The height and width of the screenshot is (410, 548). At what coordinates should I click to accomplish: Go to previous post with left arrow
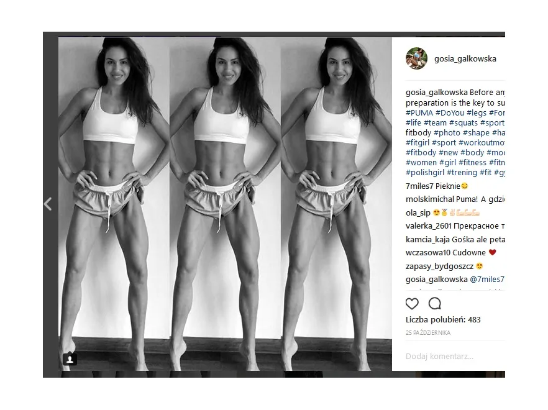click(48, 204)
